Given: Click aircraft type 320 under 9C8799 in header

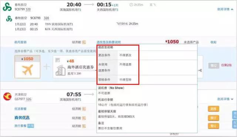Looking at the screenshot, I should click(28, 9).
